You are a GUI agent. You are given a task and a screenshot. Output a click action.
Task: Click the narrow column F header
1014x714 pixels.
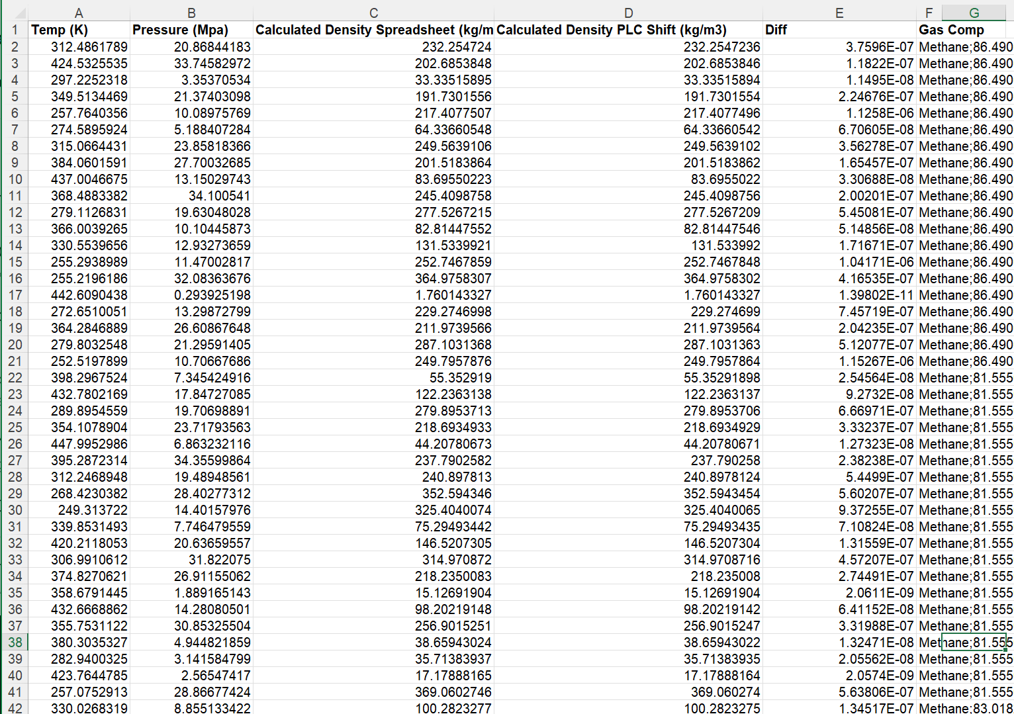[x=929, y=13]
